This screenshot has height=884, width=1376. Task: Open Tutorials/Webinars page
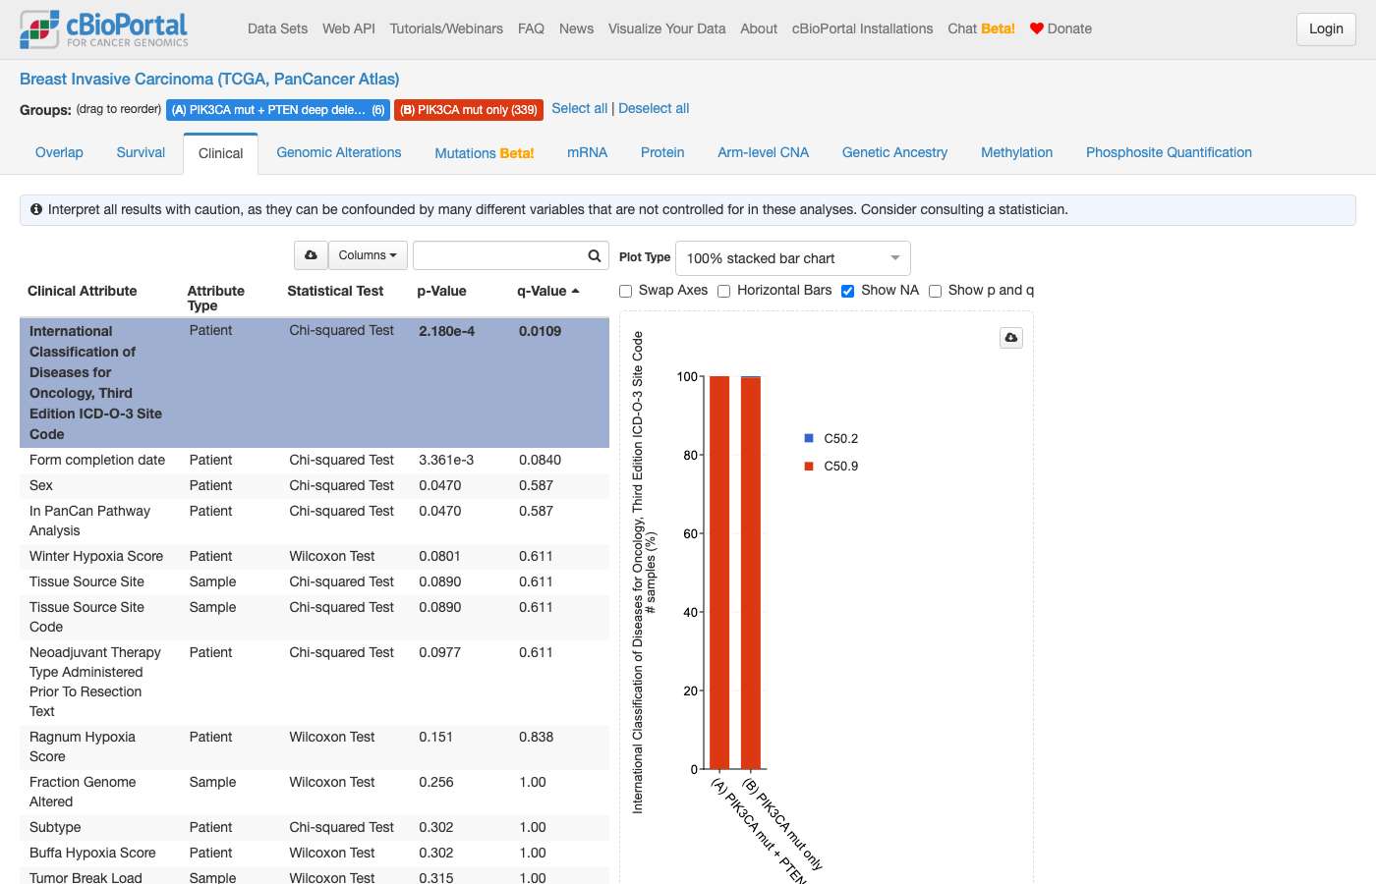coord(446,28)
